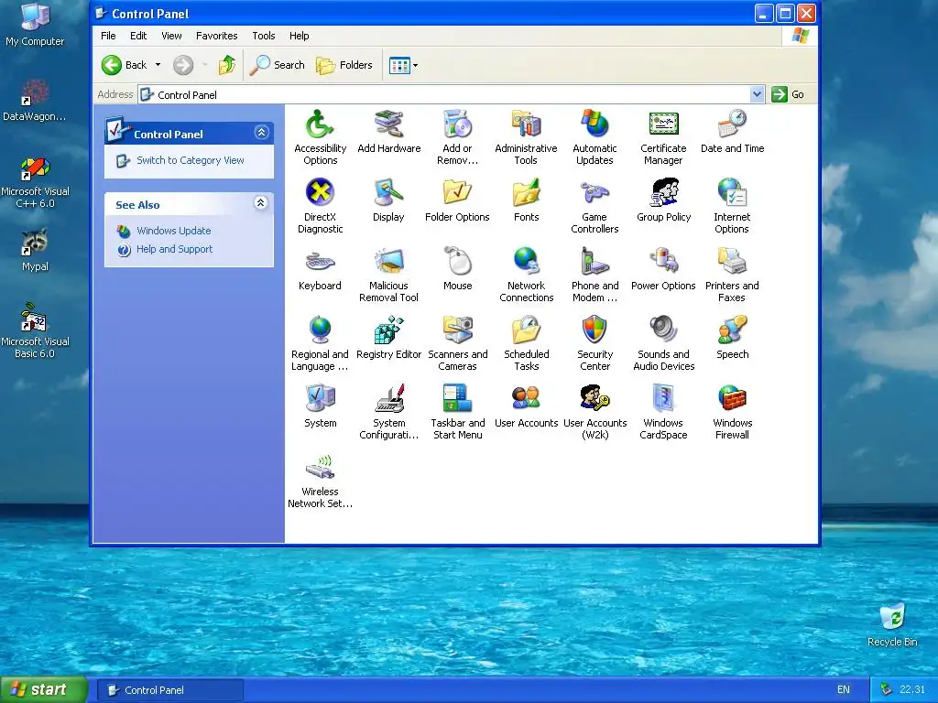This screenshot has height=703, width=938.
Task: Toggle the Folders pane button
Action: click(x=344, y=65)
